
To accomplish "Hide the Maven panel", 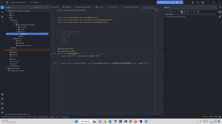I will 215,7.
